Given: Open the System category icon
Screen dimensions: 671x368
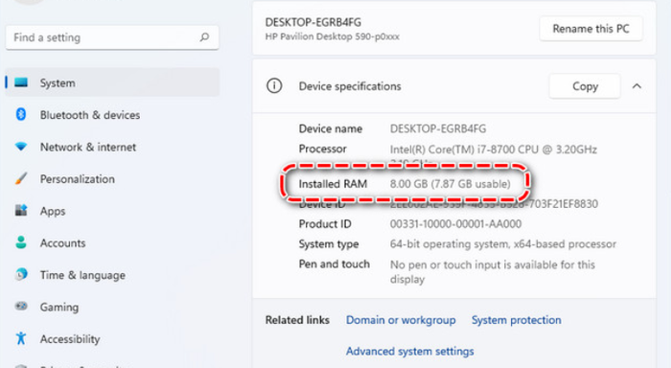Looking at the screenshot, I should [x=21, y=82].
